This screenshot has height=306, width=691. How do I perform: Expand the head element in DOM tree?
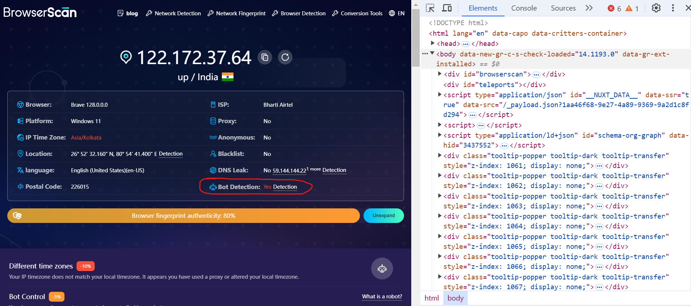pos(432,43)
